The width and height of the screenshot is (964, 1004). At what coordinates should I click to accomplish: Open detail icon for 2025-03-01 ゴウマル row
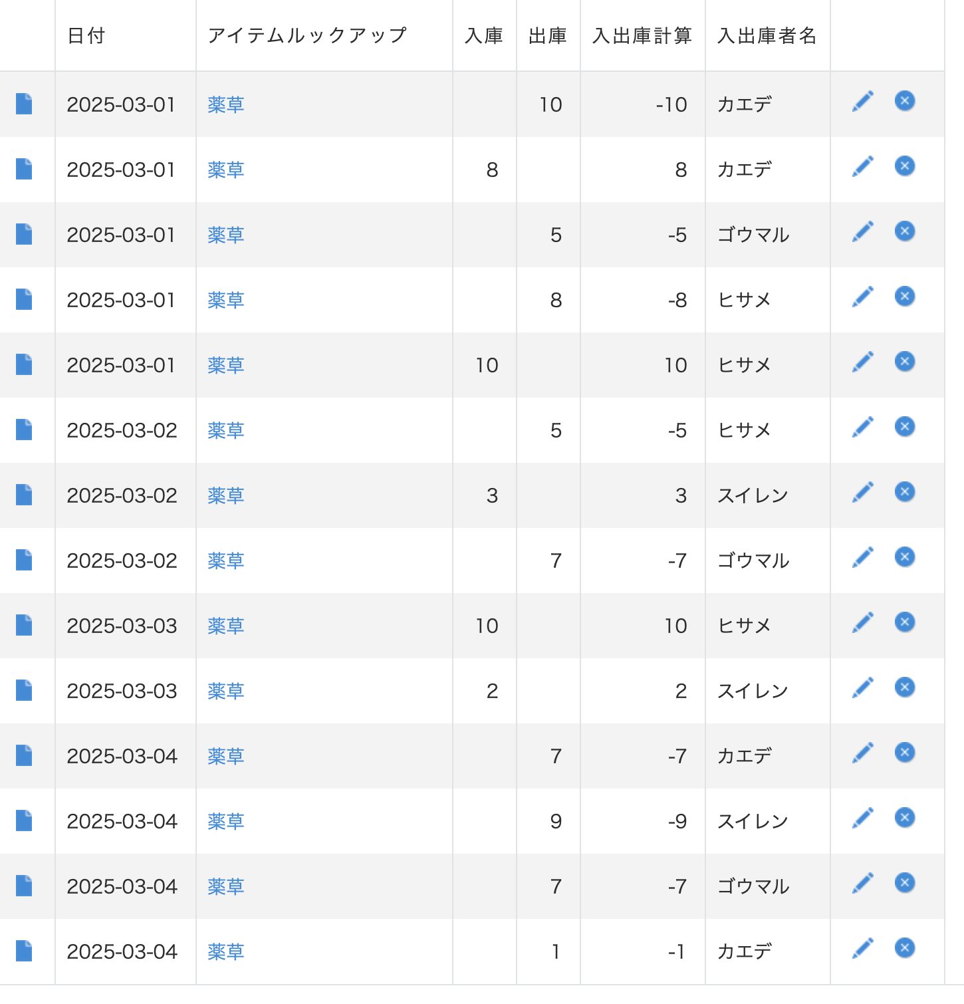(24, 234)
